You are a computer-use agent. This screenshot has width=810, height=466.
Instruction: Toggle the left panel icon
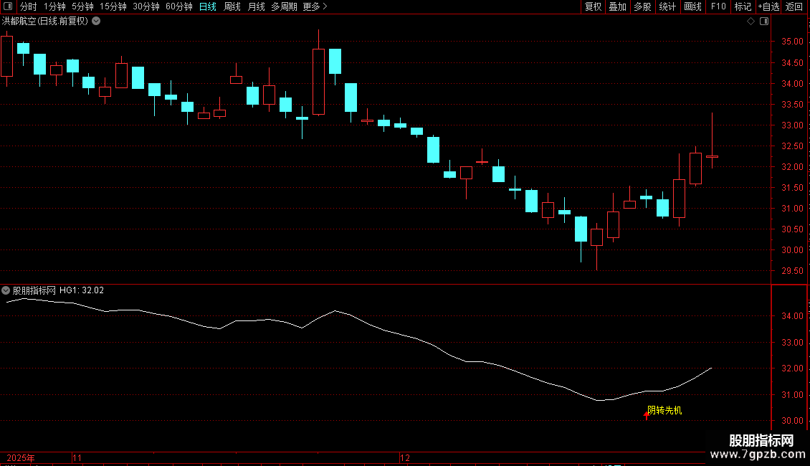pos(8,6)
